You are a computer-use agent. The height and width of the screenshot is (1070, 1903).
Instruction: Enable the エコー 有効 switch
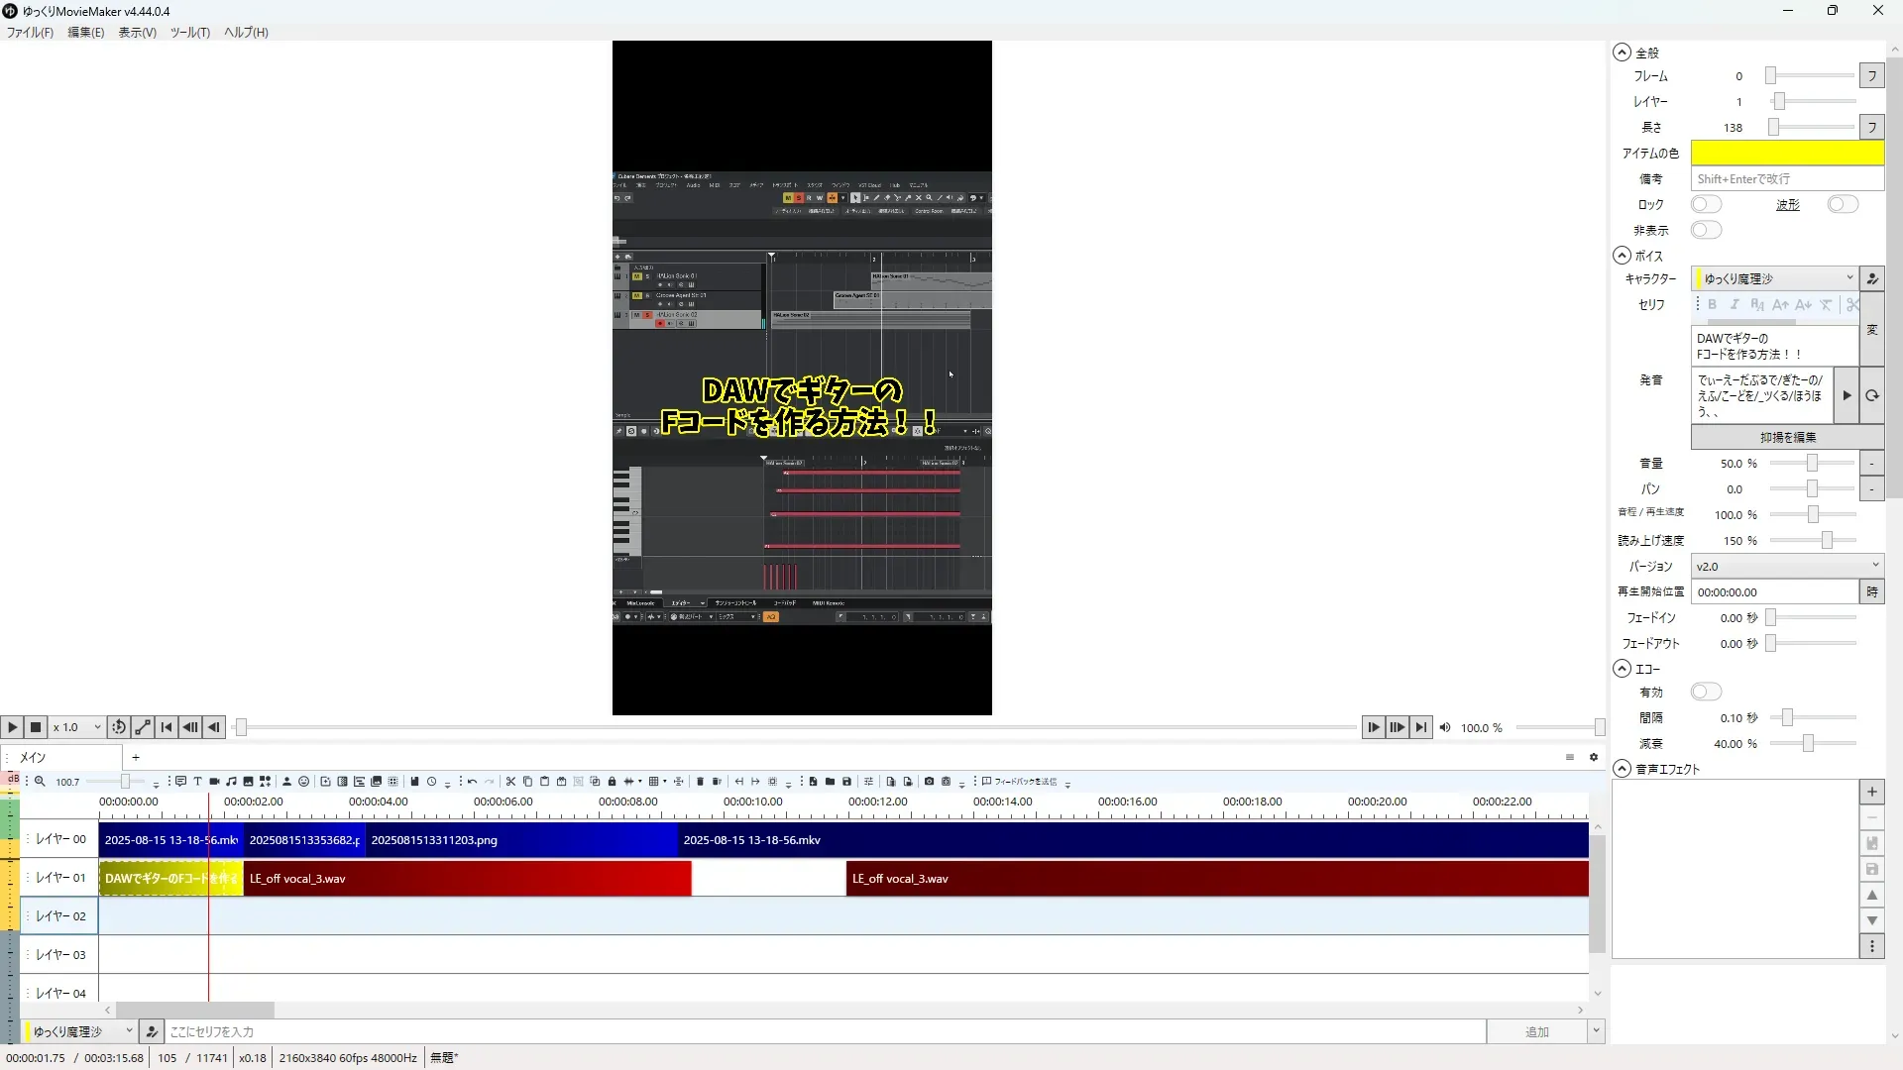(1706, 692)
